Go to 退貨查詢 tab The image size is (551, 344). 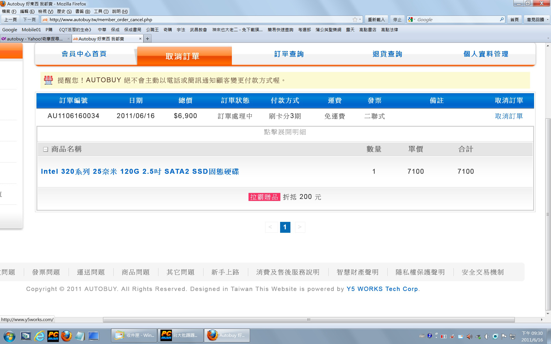[387, 54]
